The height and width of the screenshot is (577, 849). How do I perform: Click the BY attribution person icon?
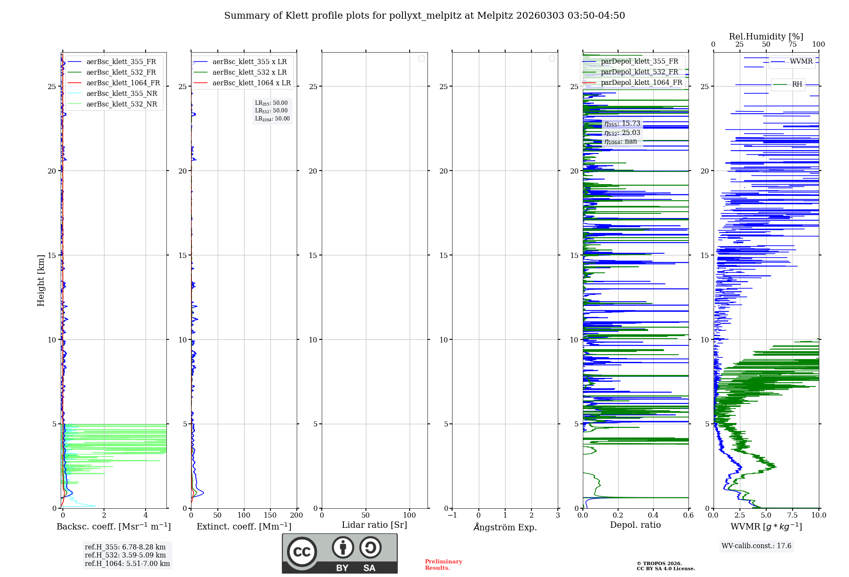coord(343,547)
